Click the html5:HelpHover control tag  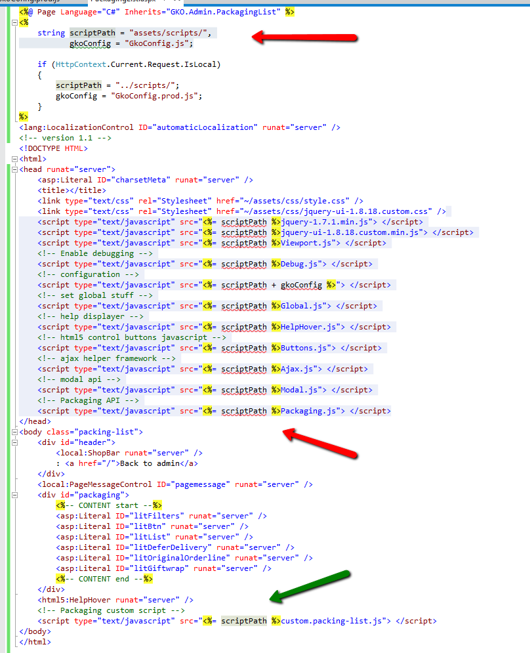(115, 600)
